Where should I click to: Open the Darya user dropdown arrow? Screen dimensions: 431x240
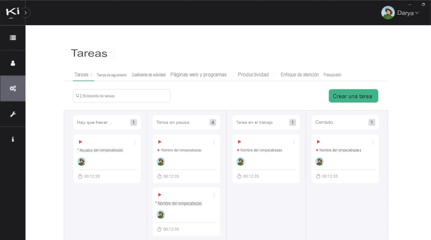[417, 13]
